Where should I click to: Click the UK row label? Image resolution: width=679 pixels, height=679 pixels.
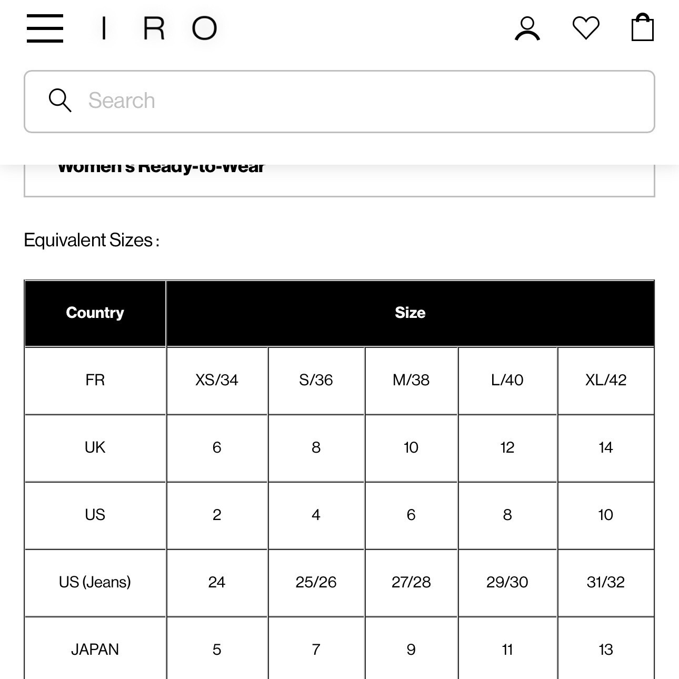[x=95, y=448]
